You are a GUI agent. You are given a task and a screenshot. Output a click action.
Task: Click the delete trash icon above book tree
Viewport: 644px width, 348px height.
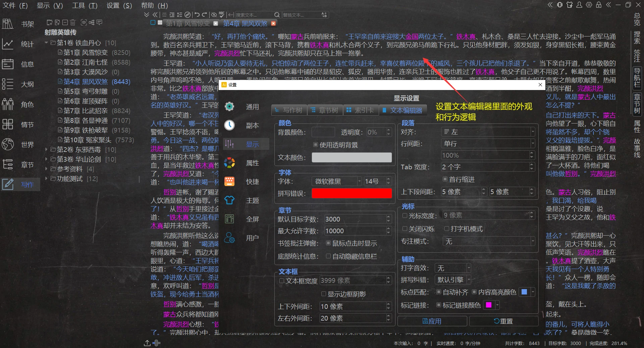pyautogui.click(x=73, y=22)
